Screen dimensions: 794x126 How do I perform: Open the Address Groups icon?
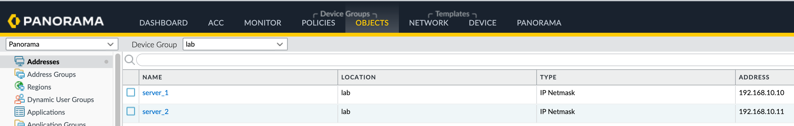tap(19, 74)
